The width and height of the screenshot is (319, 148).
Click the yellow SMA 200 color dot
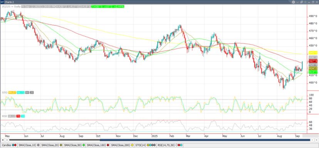click(x=132, y=145)
